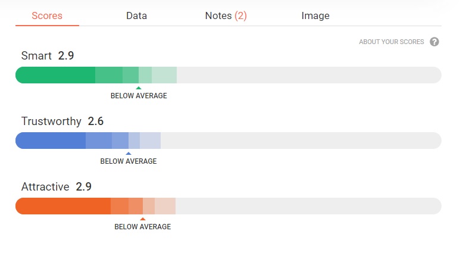Switch to the Image tab
The height and width of the screenshot is (265, 460).
click(315, 16)
